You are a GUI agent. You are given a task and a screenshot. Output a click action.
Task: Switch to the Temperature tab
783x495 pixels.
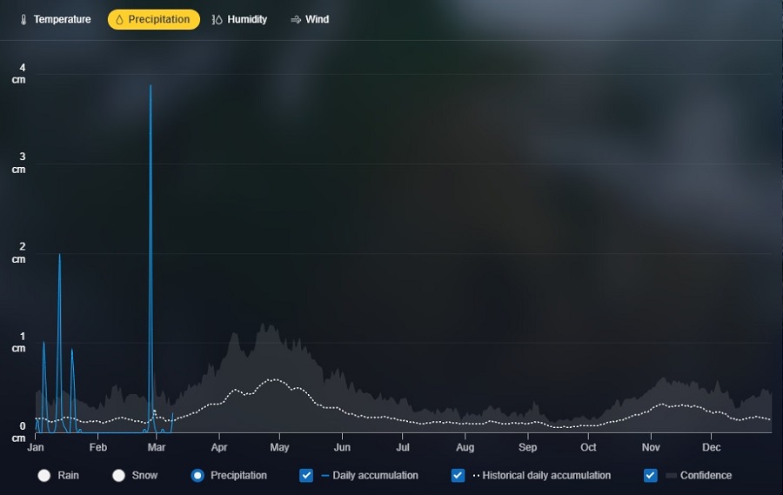tap(54, 19)
